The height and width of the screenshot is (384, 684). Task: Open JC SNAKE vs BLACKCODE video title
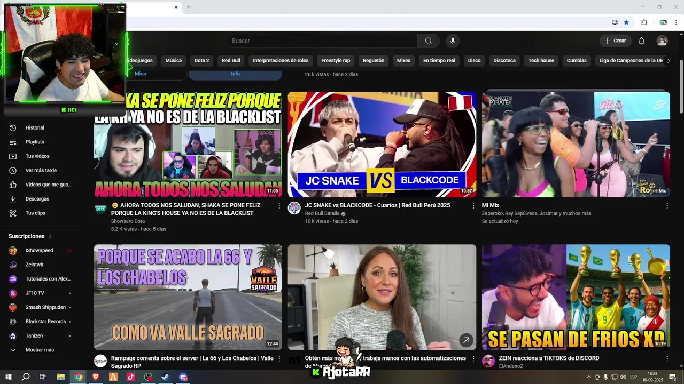(378, 205)
